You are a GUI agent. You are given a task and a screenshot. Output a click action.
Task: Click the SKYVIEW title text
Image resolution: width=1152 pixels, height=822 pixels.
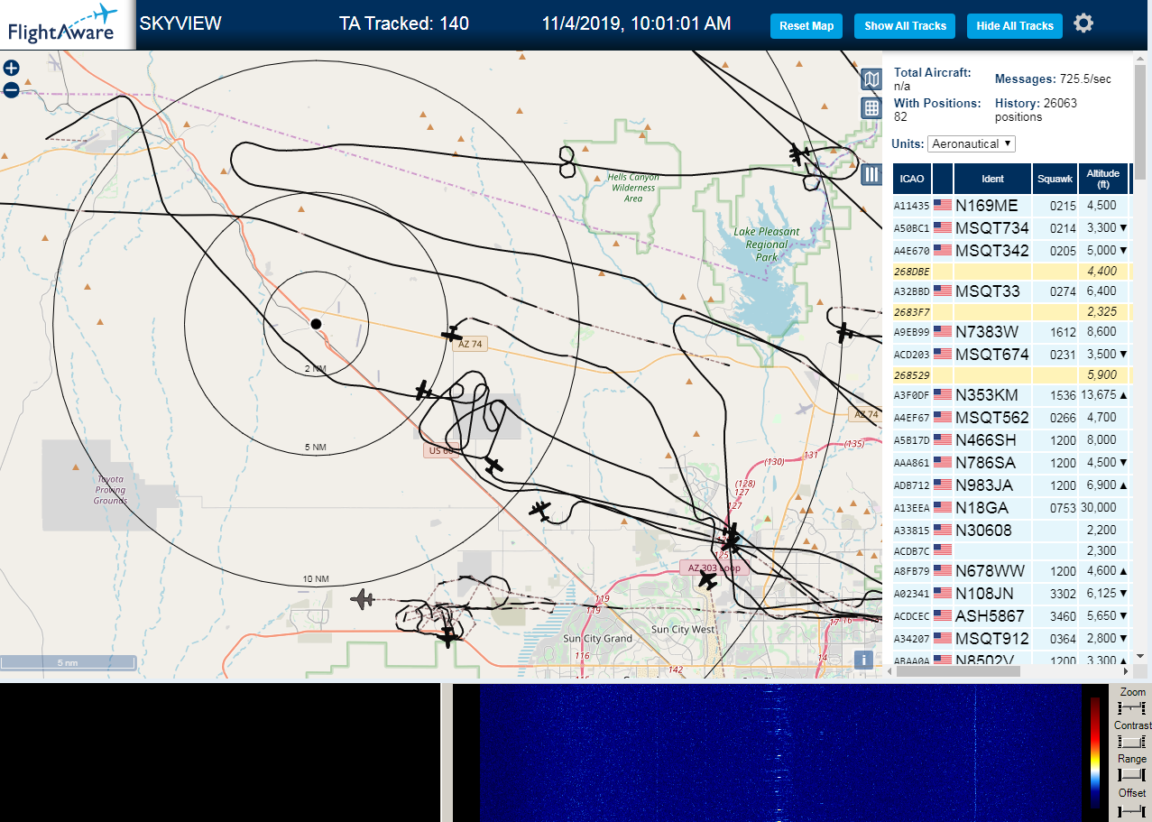coord(180,23)
